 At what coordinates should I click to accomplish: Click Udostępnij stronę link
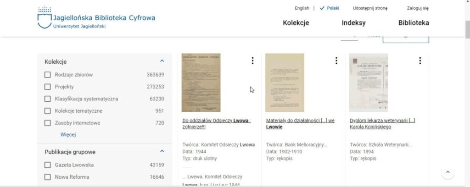tap(370, 8)
